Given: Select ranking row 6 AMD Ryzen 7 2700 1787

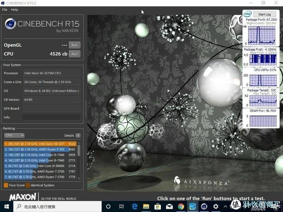Looking at the screenshot, I should 40,171.
